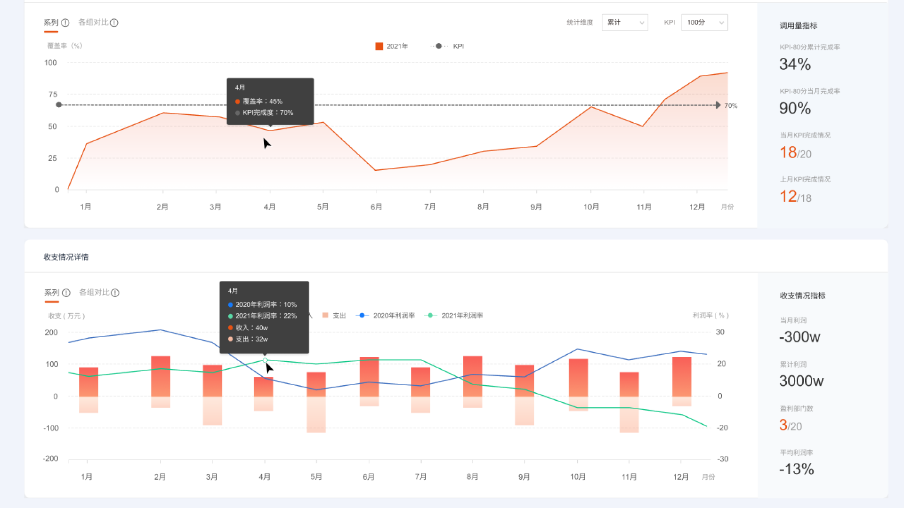This screenshot has height=508, width=904.
Task: Click the 3/20 盈利部门数 value
Action: click(x=790, y=425)
